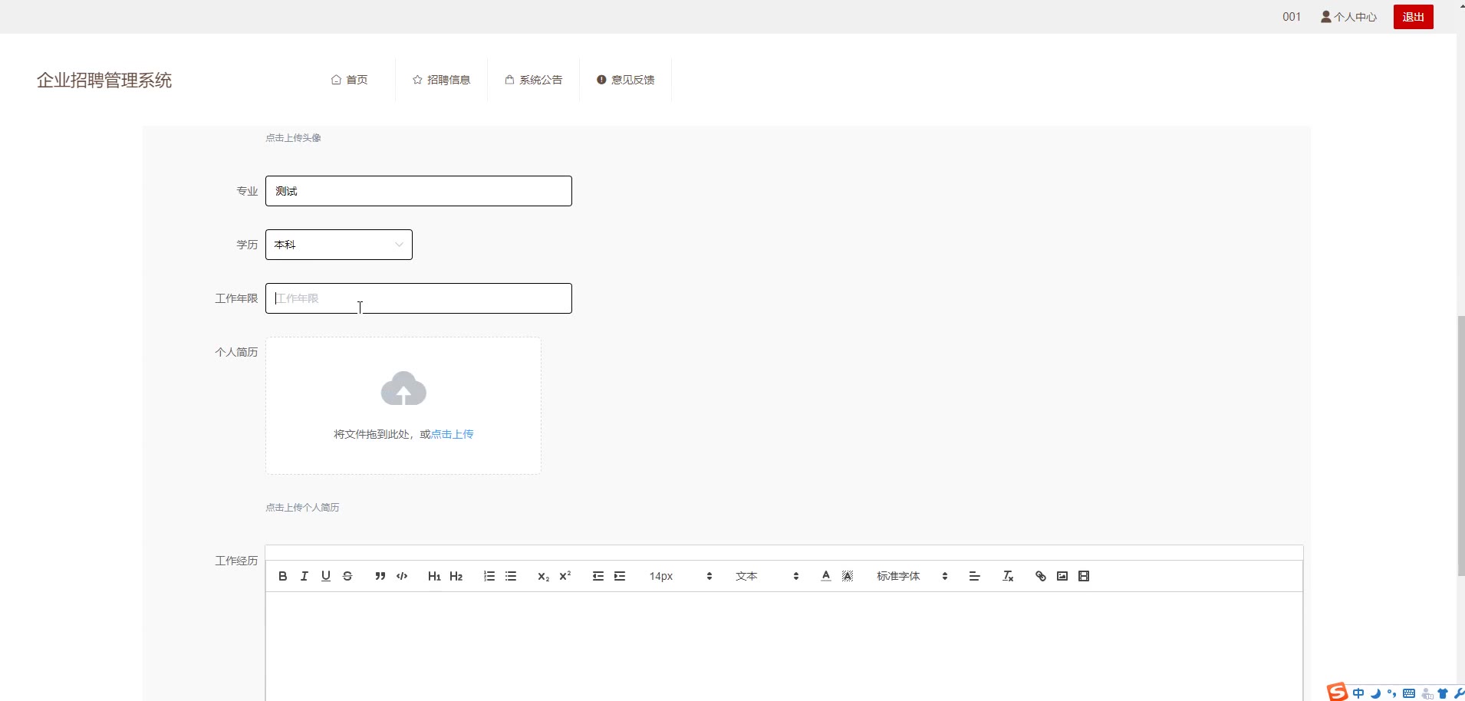Focus the 专业 input field

click(x=419, y=191)
